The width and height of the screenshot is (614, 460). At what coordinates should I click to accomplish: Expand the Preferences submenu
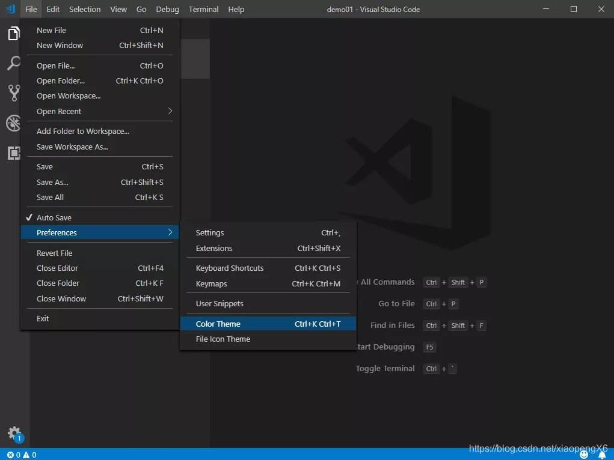tap(100, 233)
